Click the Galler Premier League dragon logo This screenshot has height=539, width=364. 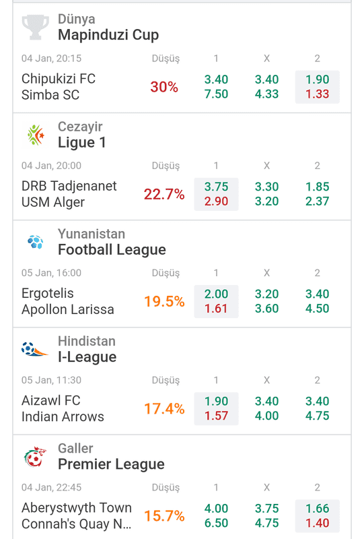pyautogui.click(x=35, y=457)
